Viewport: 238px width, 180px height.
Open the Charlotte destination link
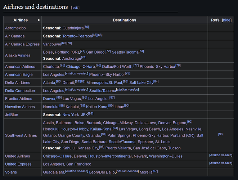tap(51, 67)
